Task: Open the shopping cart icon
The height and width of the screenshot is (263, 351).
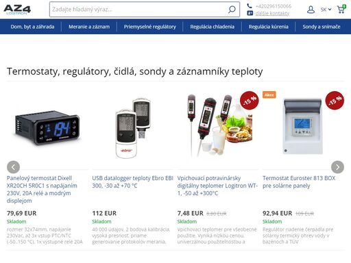Action: (x=341, y=9)
